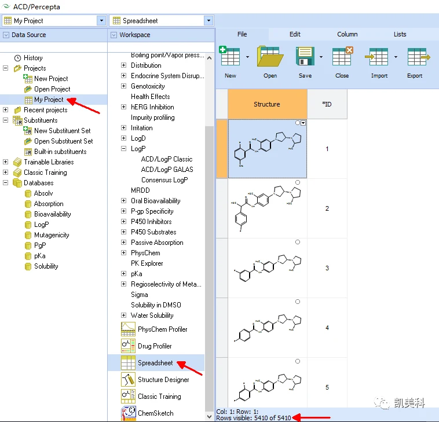The width and height of the screenshot is (439, 422).
Task: Close the spreadsheet via the Close icon
Action: 342,56
